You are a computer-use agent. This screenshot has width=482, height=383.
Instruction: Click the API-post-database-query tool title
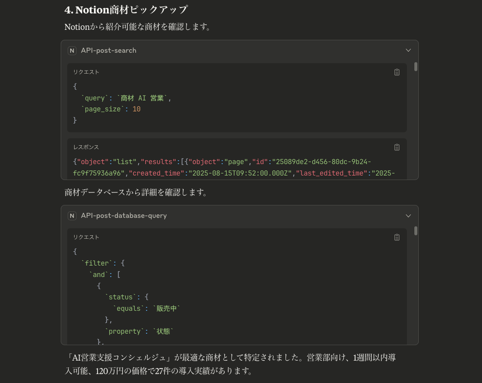tap(124, 216)
